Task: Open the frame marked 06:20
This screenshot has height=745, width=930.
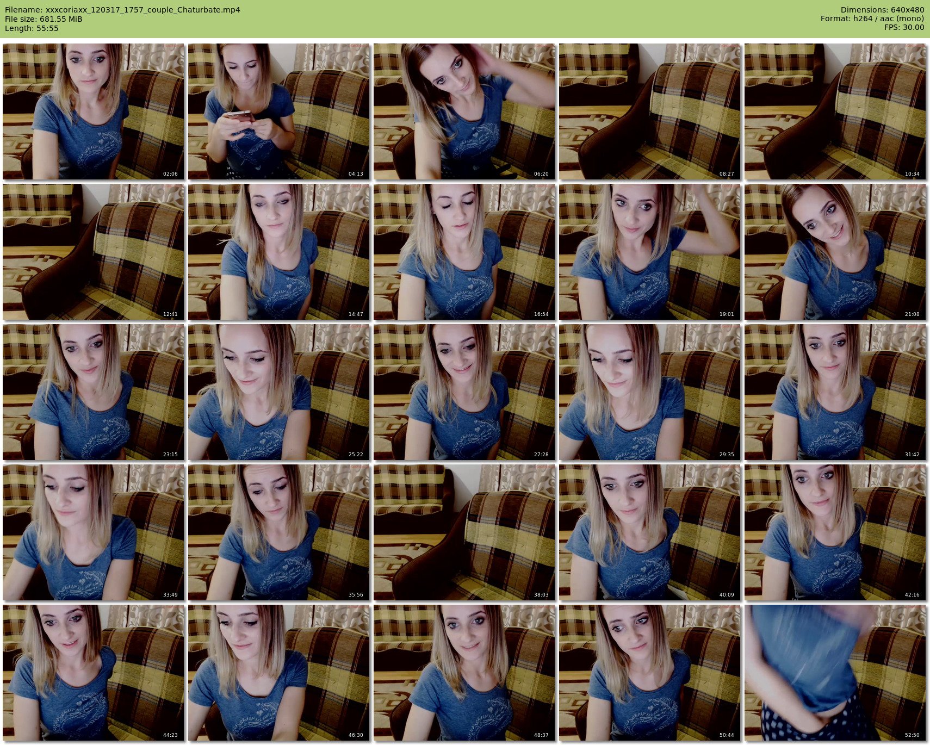Action: click(x=464, y=111)
